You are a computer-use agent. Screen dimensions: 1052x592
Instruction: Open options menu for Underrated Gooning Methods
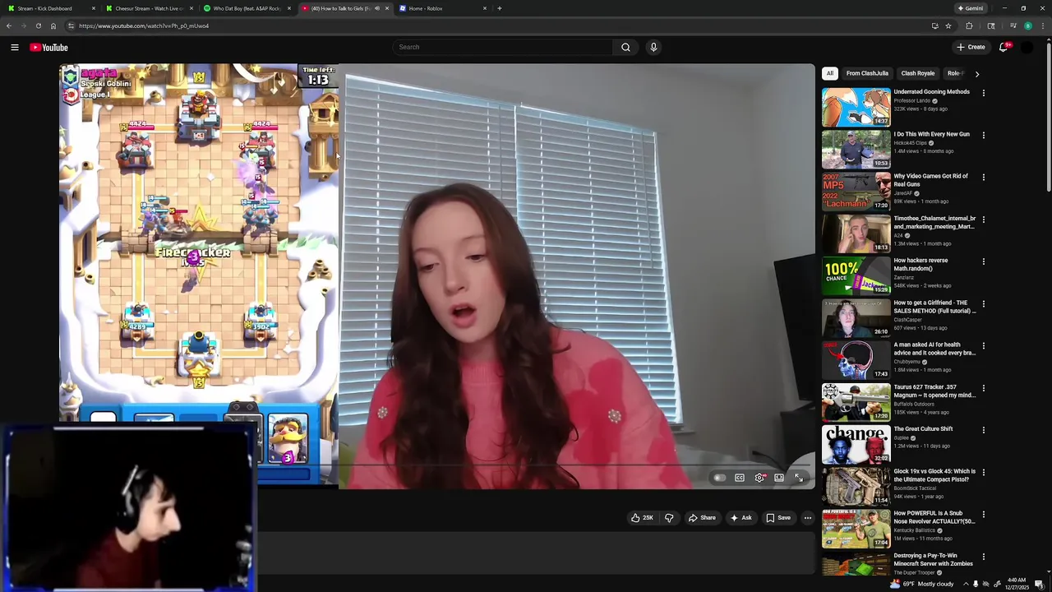pos(984,93)
